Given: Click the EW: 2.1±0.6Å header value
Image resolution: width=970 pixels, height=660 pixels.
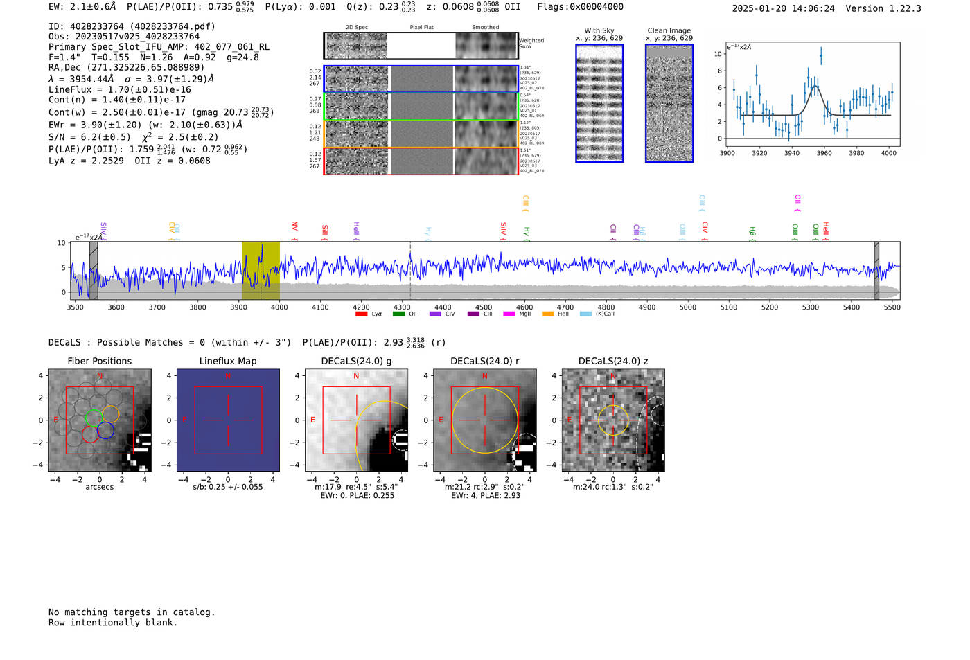Looking at the screenshot, I should [x=82, y=7].
